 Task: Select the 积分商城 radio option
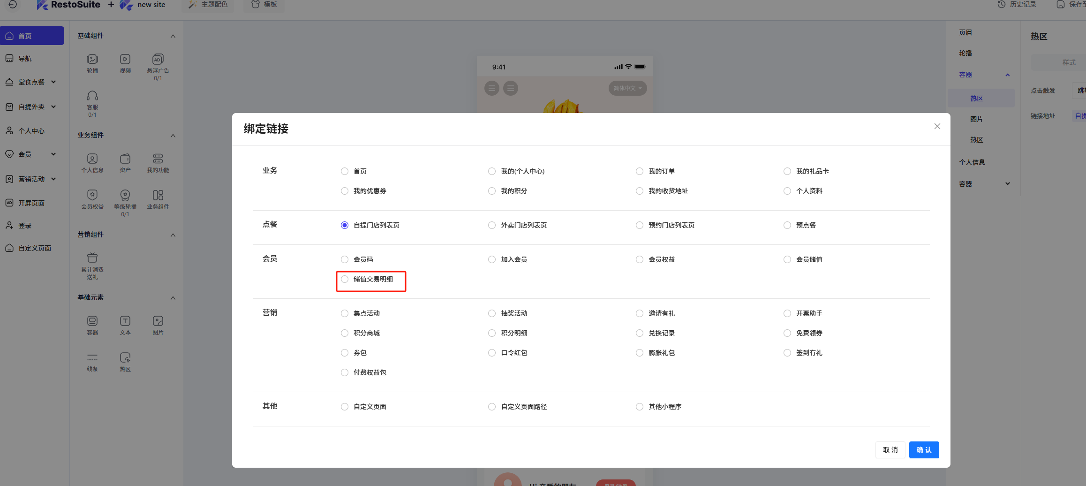click(x=345, y=333)
